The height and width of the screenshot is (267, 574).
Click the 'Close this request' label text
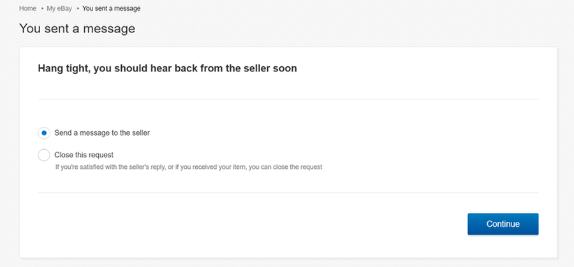84,155
